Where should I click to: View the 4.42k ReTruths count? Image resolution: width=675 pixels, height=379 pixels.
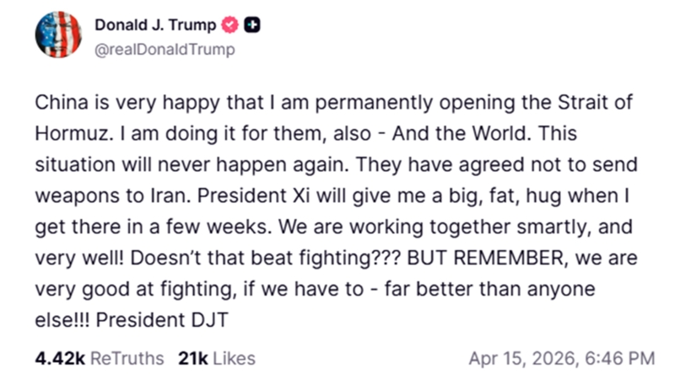coord(60,358)
